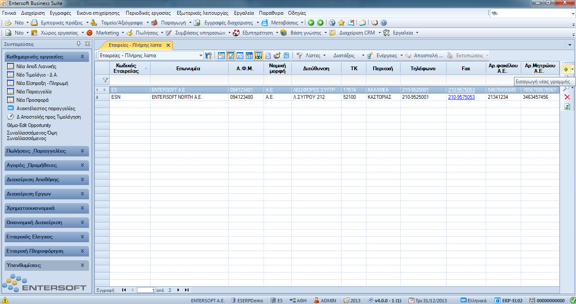The image size is (576, 304).
Task: Go to last record navigation button
Action: click(x=186, y=290)
